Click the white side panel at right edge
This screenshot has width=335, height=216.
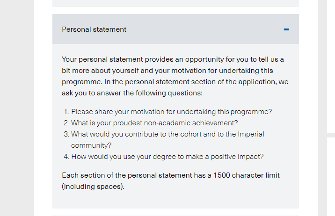331,66
